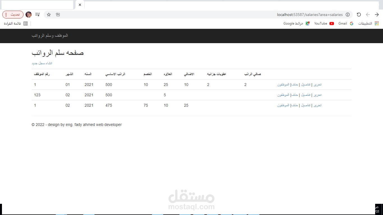The image size is (383, 215).
Task: Click the رقم الموظف column header
Action: pos(42,74)
